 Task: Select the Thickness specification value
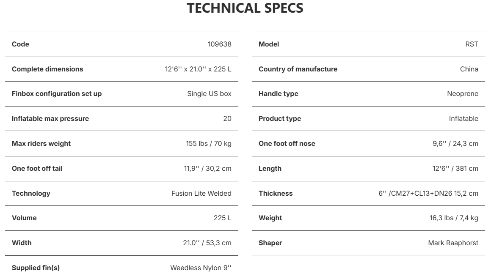428,193
